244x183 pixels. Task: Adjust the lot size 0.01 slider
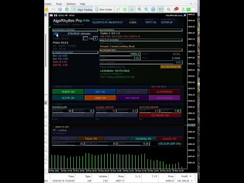141,63
